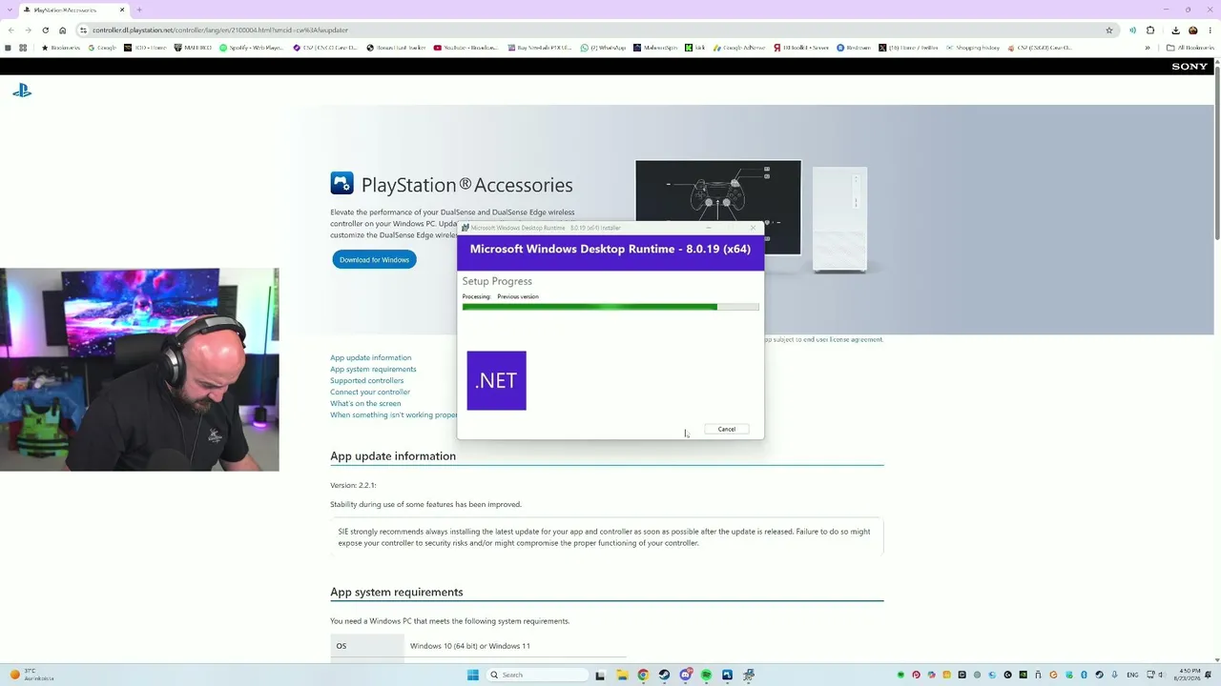Image resolution: width=1221 pixels, height=686 pixels.
Task: Open the Shopping history bookmark
Action: pos(973,48)
